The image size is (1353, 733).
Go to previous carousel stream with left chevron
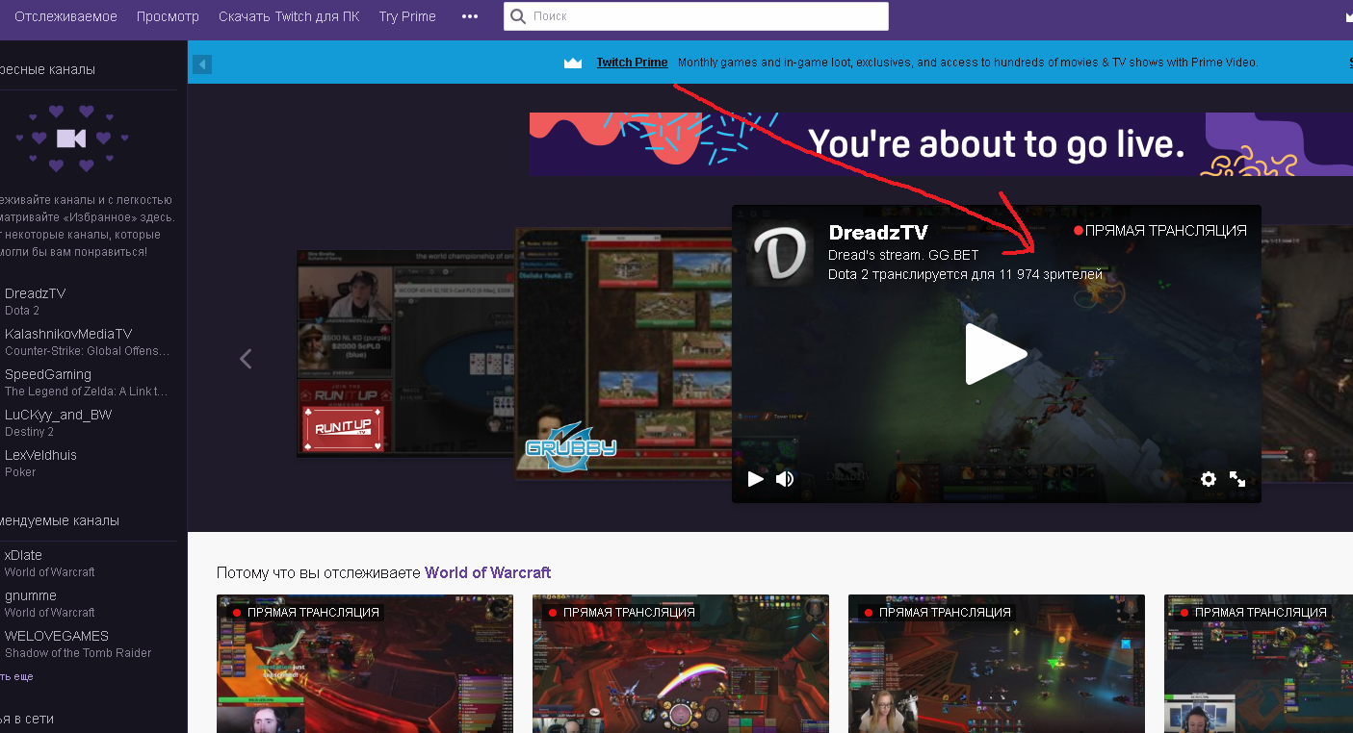pos(246,359)
